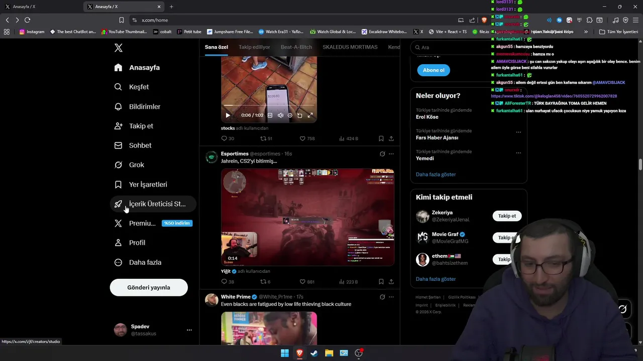The width and height of the screenshot is (643, 361).
Task: Open more options on White Prime post
Action: coord(391,297)
